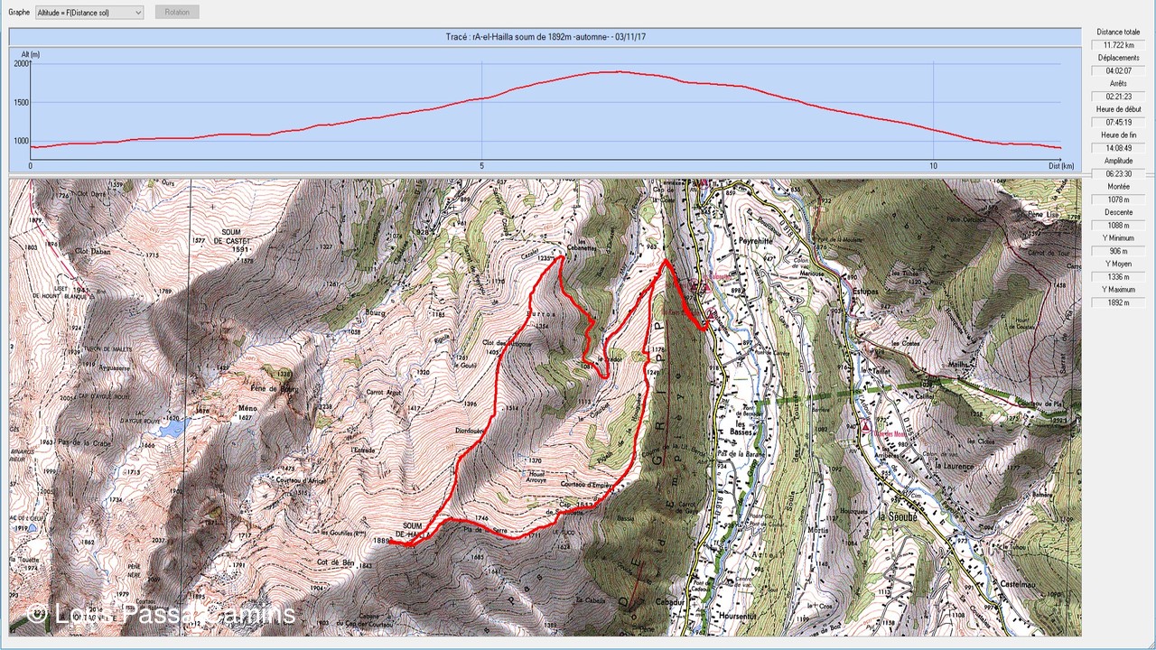The image size is (1156, 650).
Task: Click the Loup Passa Camins watermark
Action: click(162, 614)
